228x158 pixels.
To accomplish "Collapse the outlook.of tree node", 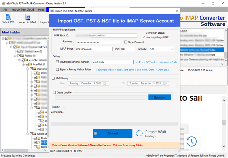I will [x=27, y=134].
